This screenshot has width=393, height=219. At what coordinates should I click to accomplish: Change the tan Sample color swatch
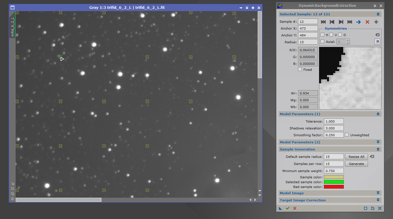click(334, 177)
